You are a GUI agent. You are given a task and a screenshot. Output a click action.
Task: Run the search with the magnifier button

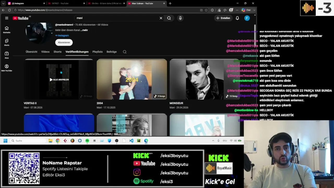[169, 18]
